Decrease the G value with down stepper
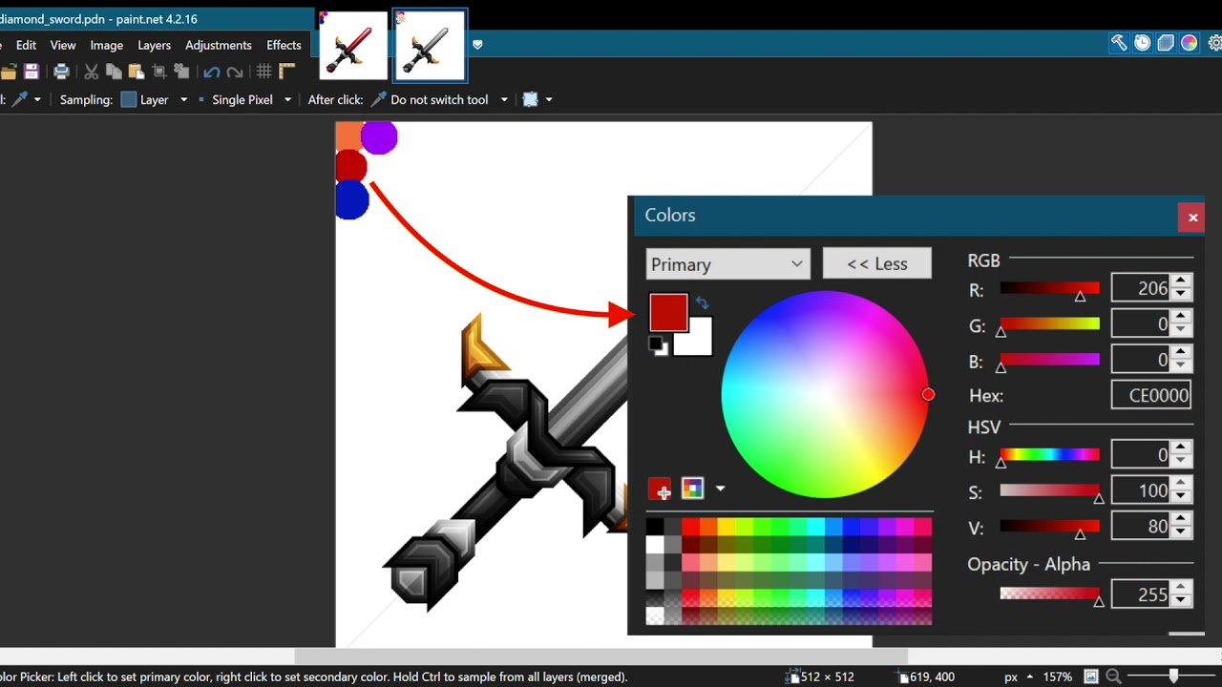This screenshot has width=1222, height=687. 1182,330
